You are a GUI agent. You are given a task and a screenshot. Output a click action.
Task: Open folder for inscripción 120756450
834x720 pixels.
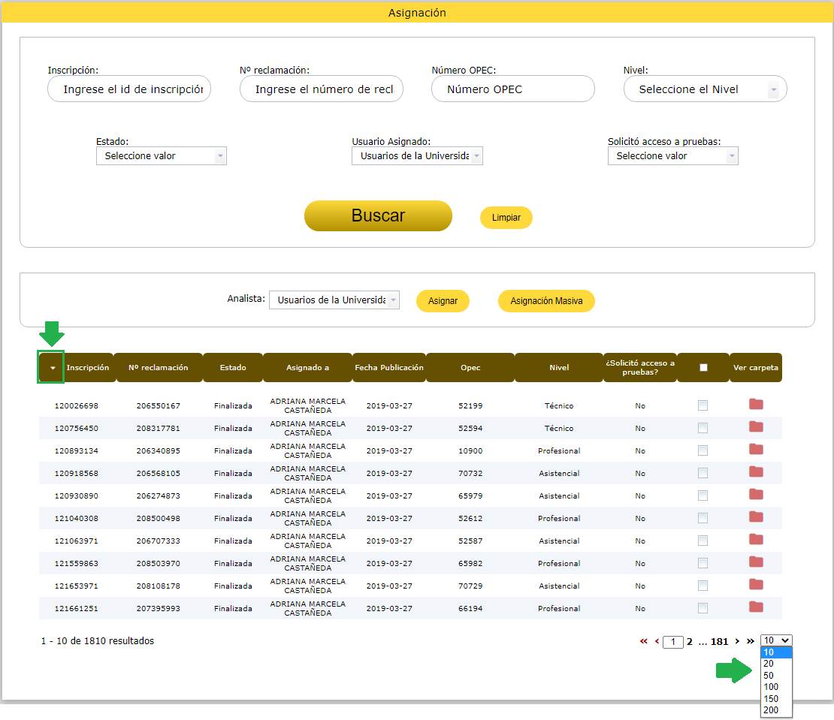pos(756,426)
